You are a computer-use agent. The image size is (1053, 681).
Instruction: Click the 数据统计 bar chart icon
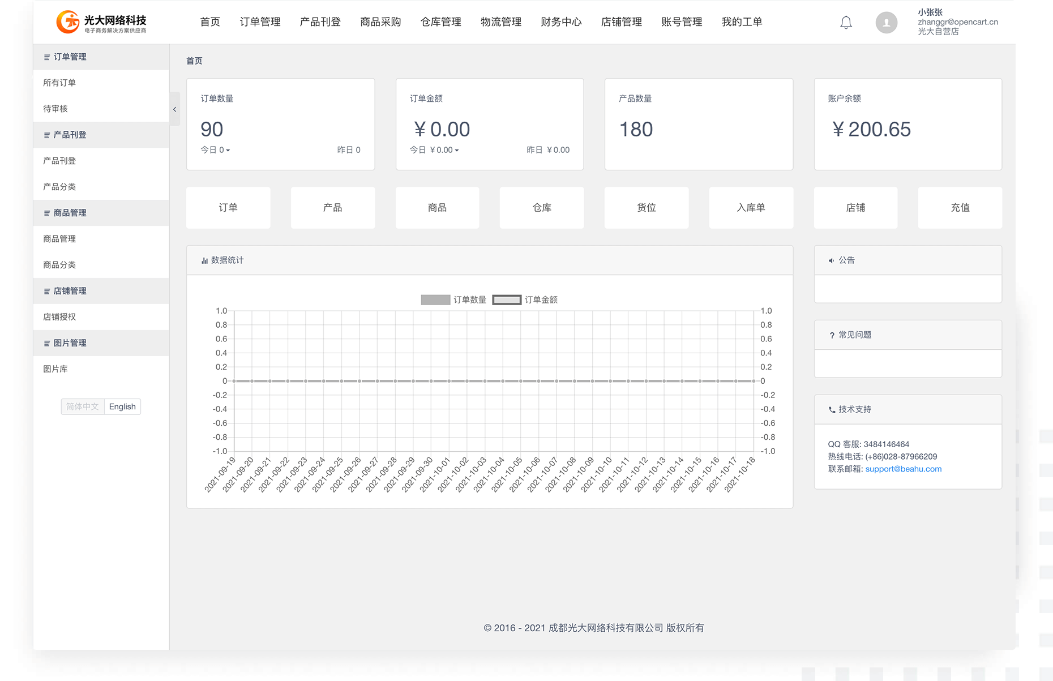point(204,260)
